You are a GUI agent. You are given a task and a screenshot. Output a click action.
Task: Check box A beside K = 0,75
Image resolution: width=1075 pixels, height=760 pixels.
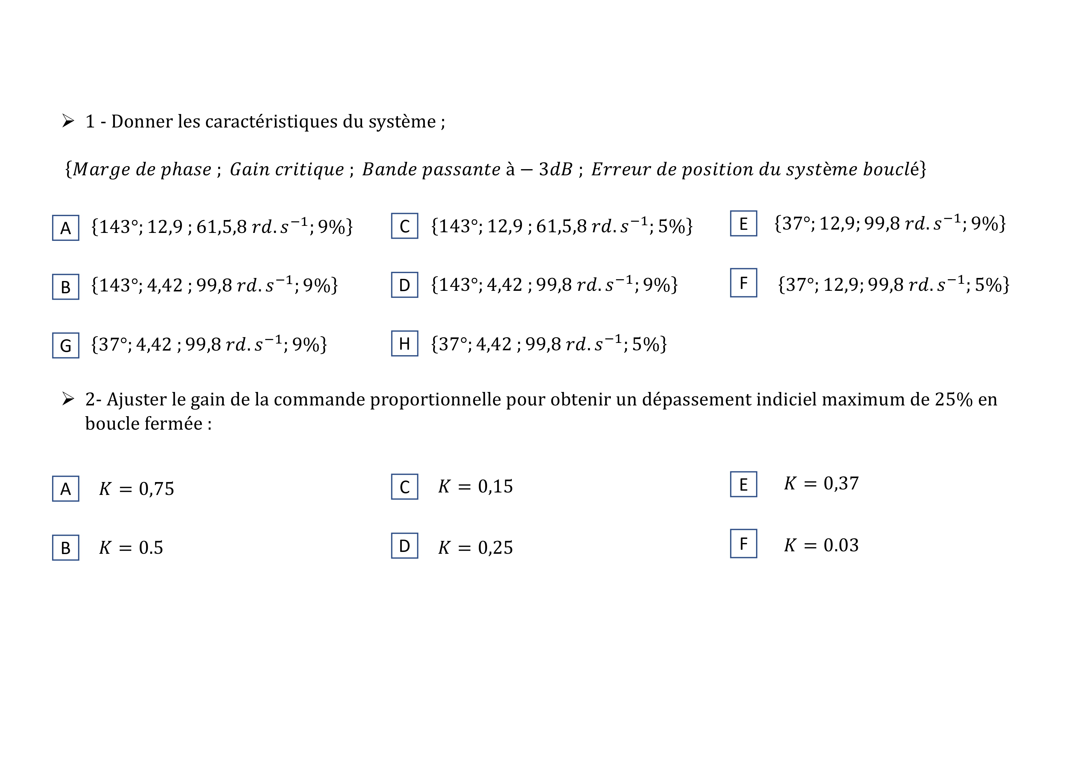point(66,488)
